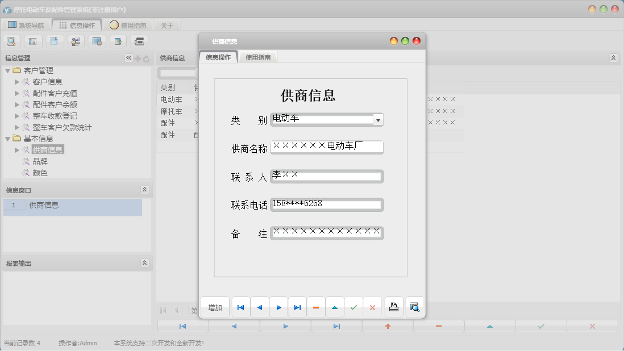The image size is (624, 351).
Task: Click the red X cancel icon in dialog toolbar
Action: [x=372, y=307]
